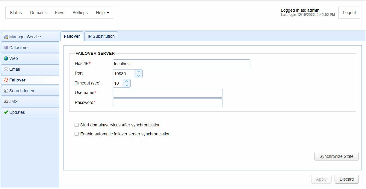Click the Datastore cylinder icon
Screen dimensions: 366x189
6,48
